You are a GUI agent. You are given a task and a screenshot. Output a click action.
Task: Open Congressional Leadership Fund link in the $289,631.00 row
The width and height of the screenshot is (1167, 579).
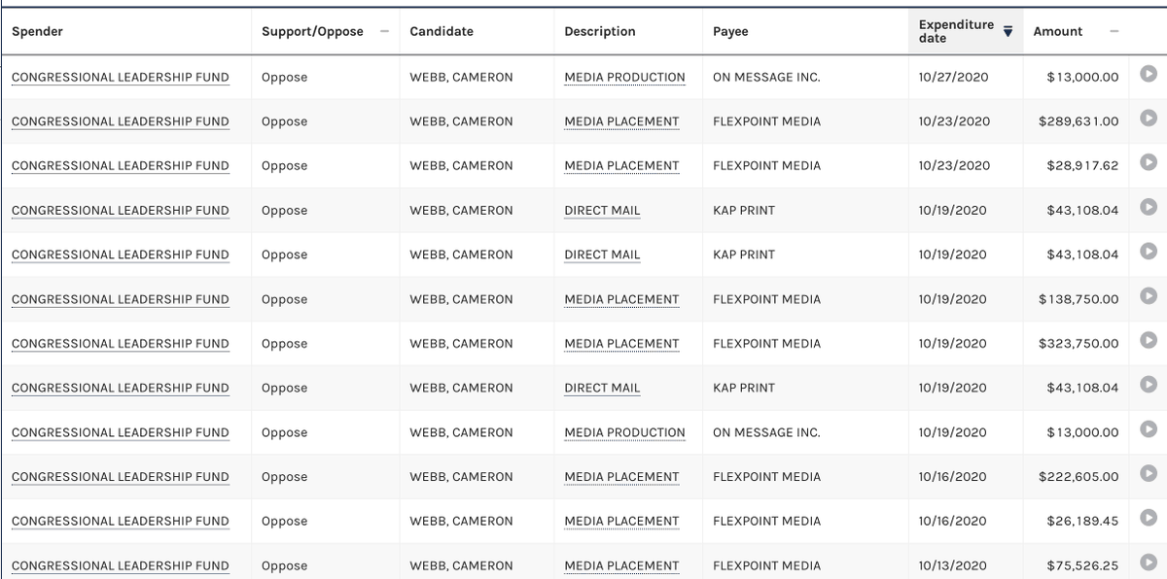coord(121,121)
